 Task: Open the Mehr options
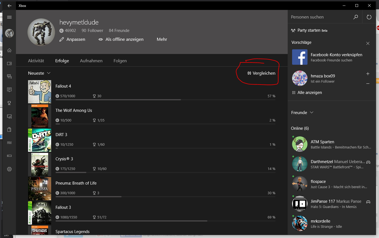[162, 39]
